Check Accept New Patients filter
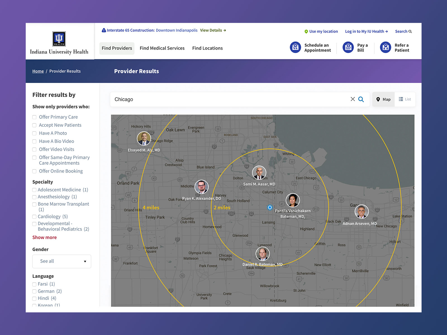 [x=34, y=125]
